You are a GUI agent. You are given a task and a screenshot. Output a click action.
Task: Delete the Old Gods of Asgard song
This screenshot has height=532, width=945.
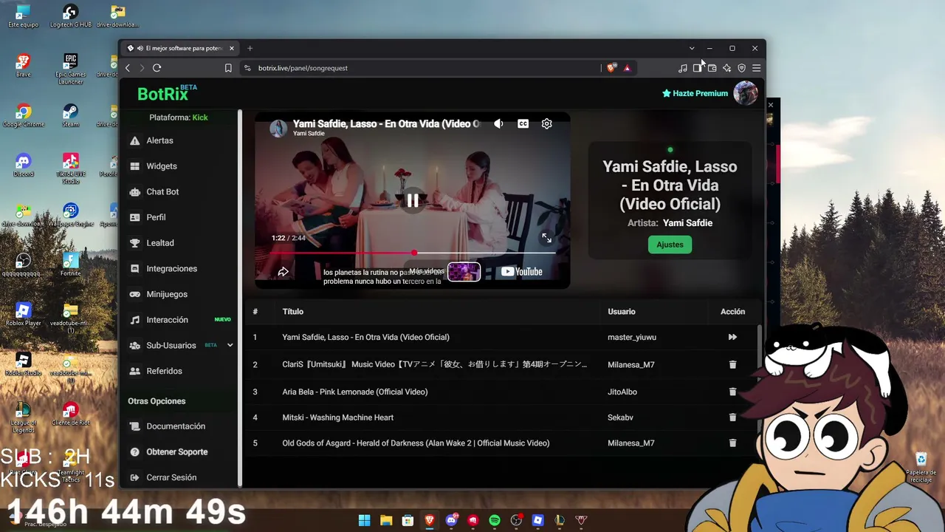[x=732, y=443]
